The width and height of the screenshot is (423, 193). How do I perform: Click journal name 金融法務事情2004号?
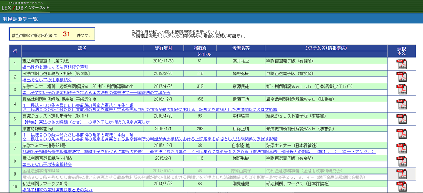coord(41,171)
